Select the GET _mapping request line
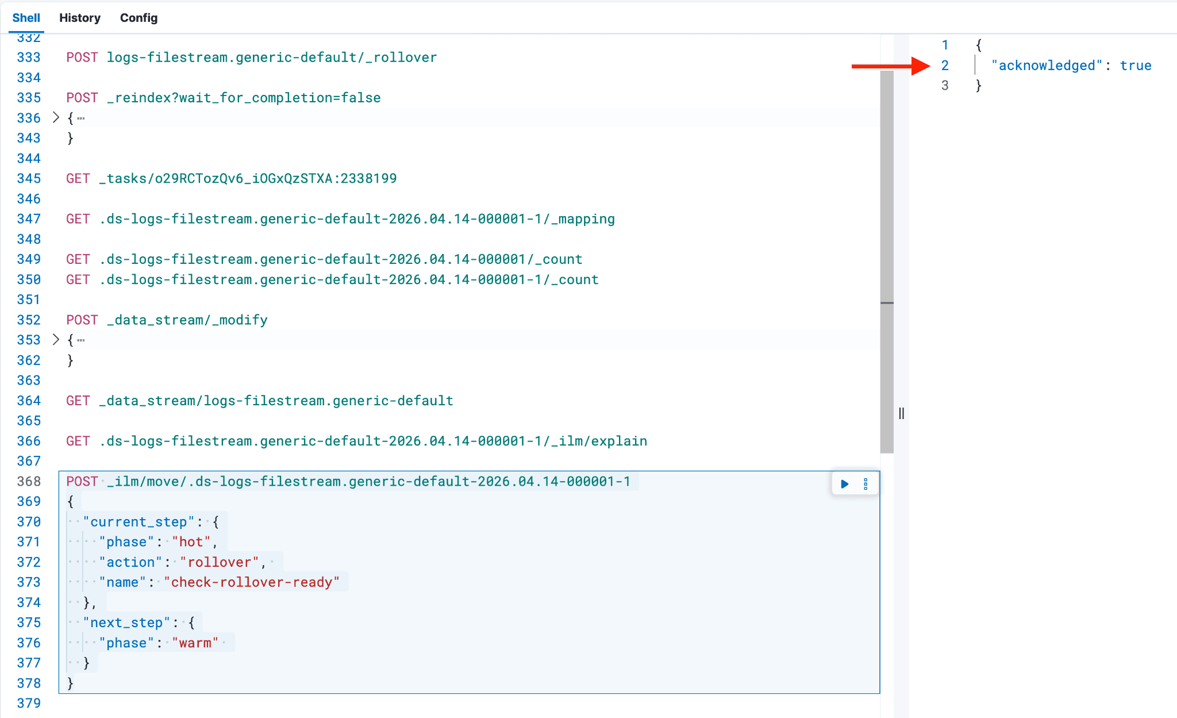The width and height of the screenshot is (1177, 718). point(340,219)
